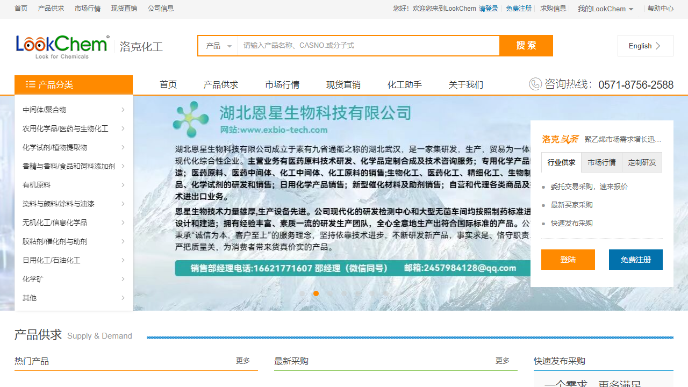The width and height of the screenshot is (688, 387).
Task: Switch to 定制研发 tab
Action: [x=642, y=162]
